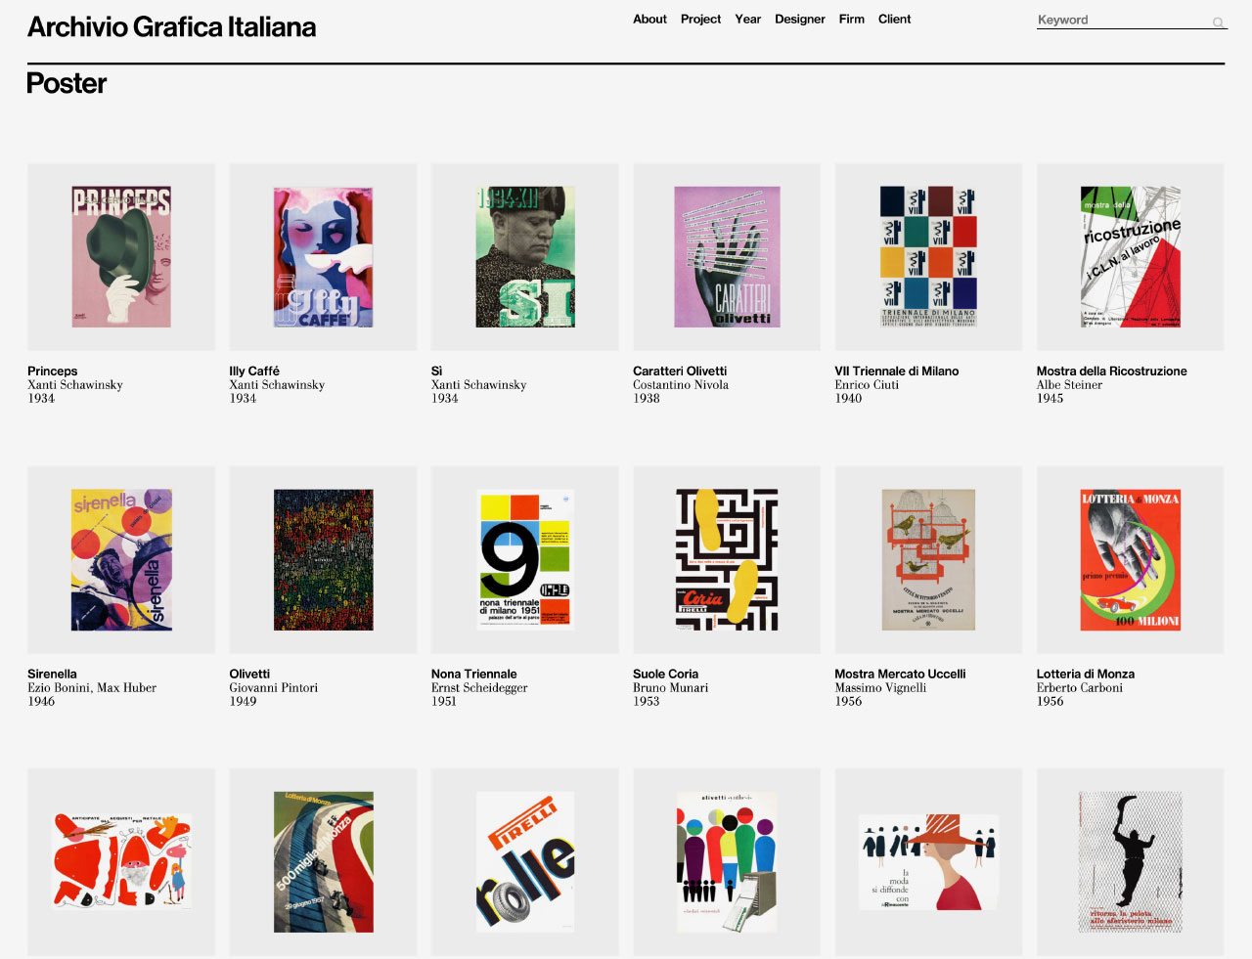Click the VII Triennale di Milano title
Screen dimensions: 1252x959
[x=896, y=371]
